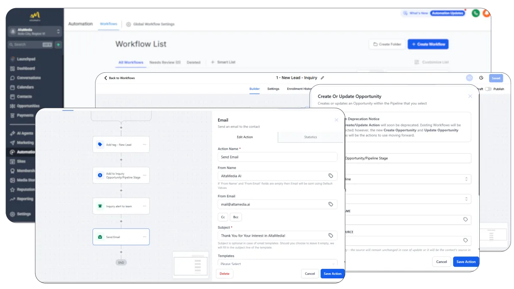
Task: Open the history clock icon near Saved
Action: [x=481, y=78]
